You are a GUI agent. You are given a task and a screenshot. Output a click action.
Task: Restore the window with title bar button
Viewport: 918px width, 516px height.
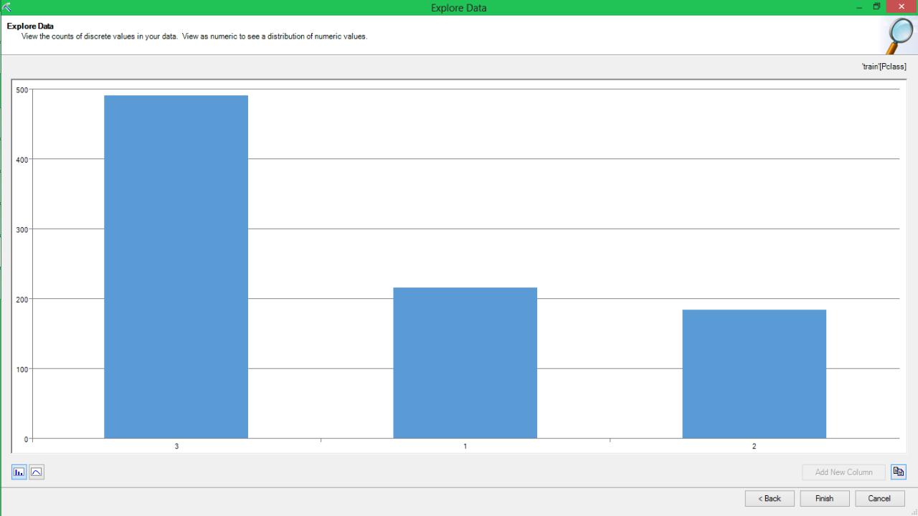coord(876,7)
